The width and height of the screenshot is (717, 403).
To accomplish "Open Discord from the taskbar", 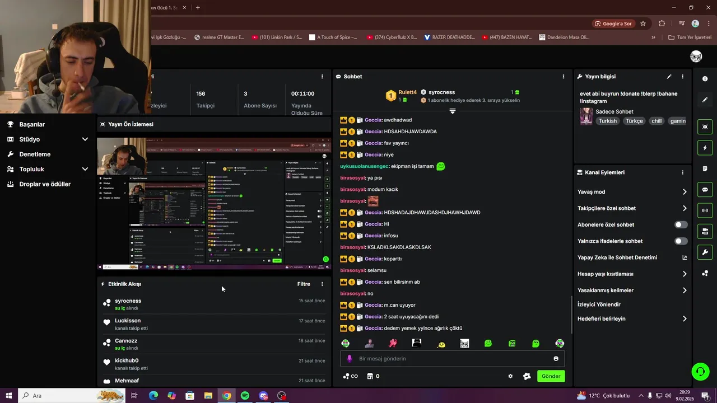I will (263, 396).
